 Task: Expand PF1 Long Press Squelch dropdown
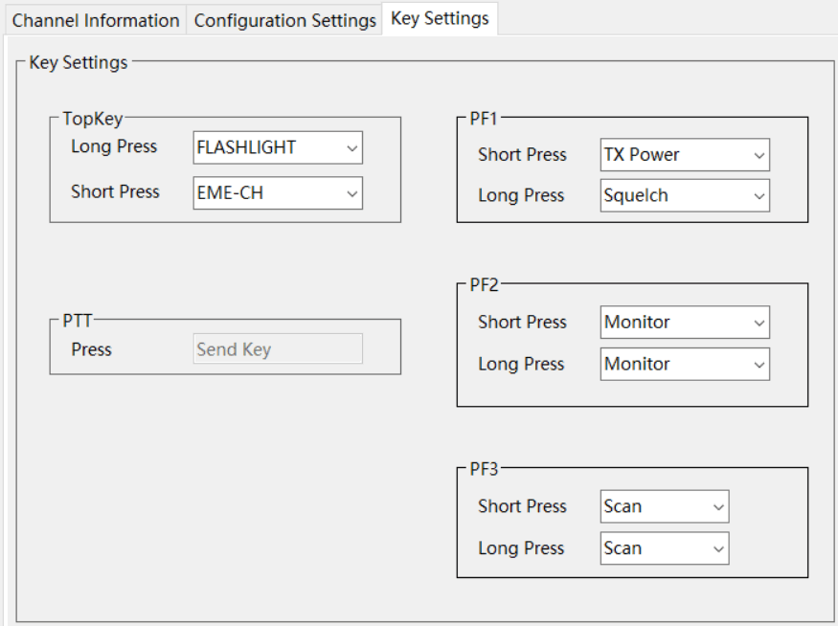pos(685,195)
